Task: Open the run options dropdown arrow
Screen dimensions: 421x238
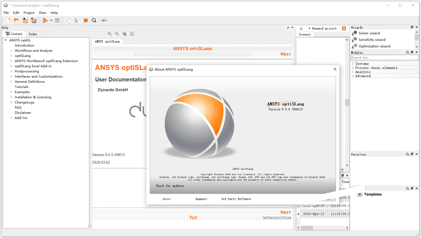Action: click(51, 20)
